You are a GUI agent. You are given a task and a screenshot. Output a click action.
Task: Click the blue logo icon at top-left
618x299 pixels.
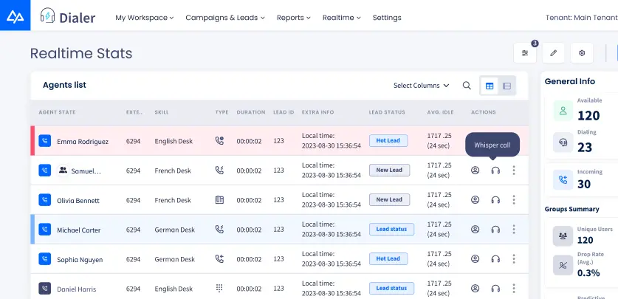pos(15,16)
